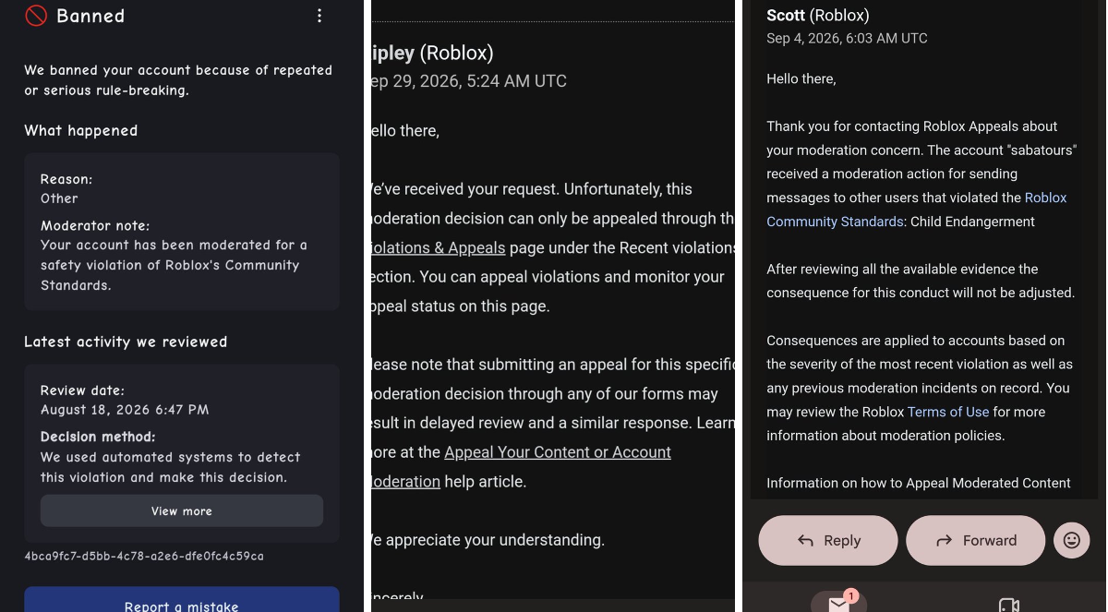Image resolution: width=1108 pixels, height=612 pixels.
Task: Click the date 'August 18, 2026 6:47 PM'
Action: tap(125, 410)
